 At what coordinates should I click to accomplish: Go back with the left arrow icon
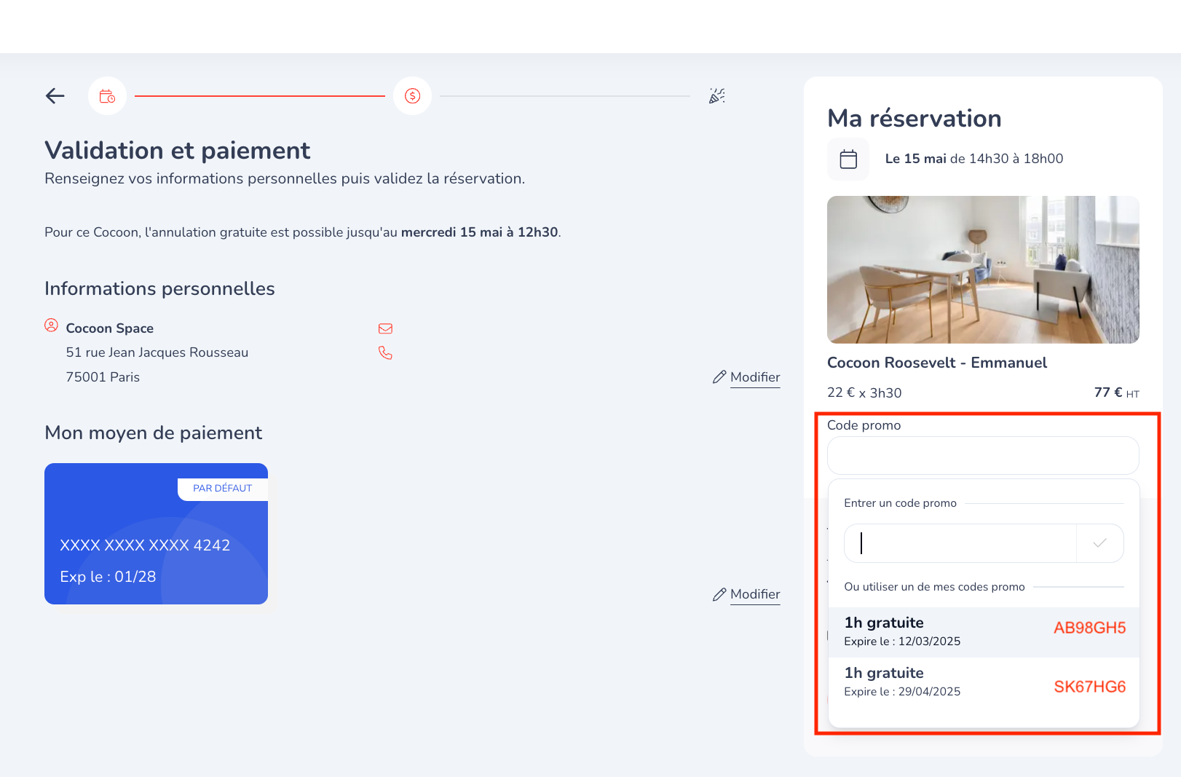[55, 95]
